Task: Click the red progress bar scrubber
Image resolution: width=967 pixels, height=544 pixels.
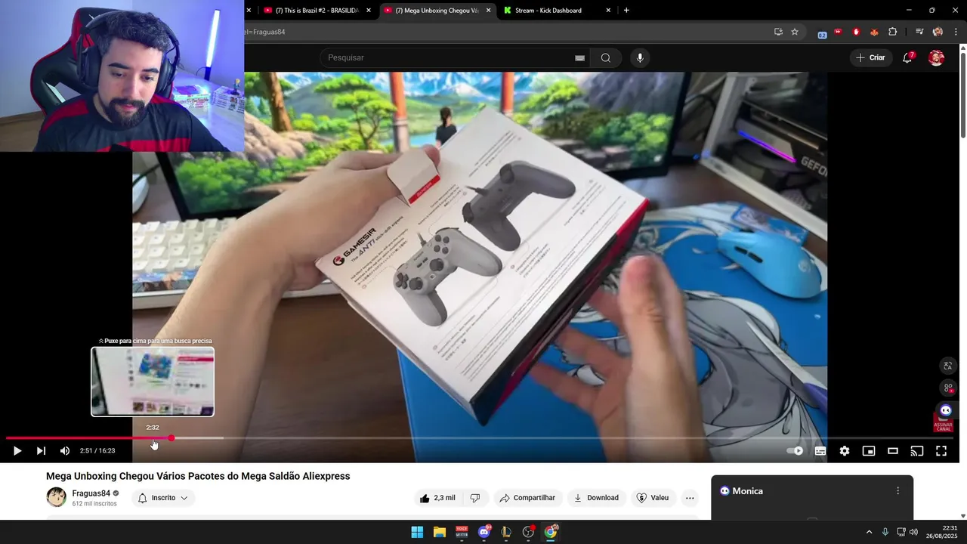Action: pyautogui.click(x=171, y=438)
